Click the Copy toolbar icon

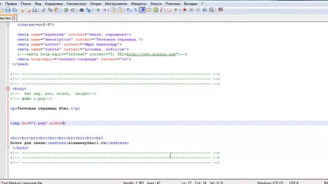pyautogui.click(x=50, y=10)
